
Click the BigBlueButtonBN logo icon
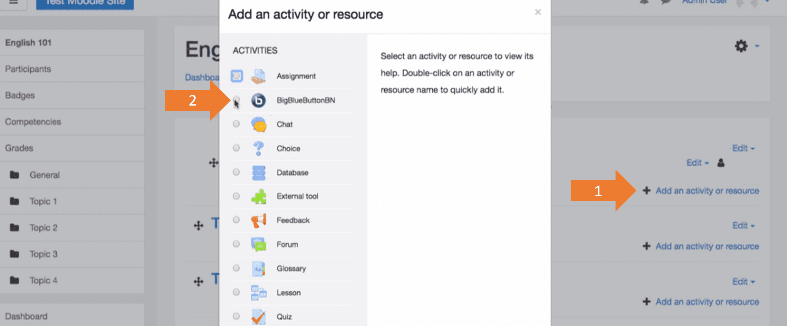[259, 100]
